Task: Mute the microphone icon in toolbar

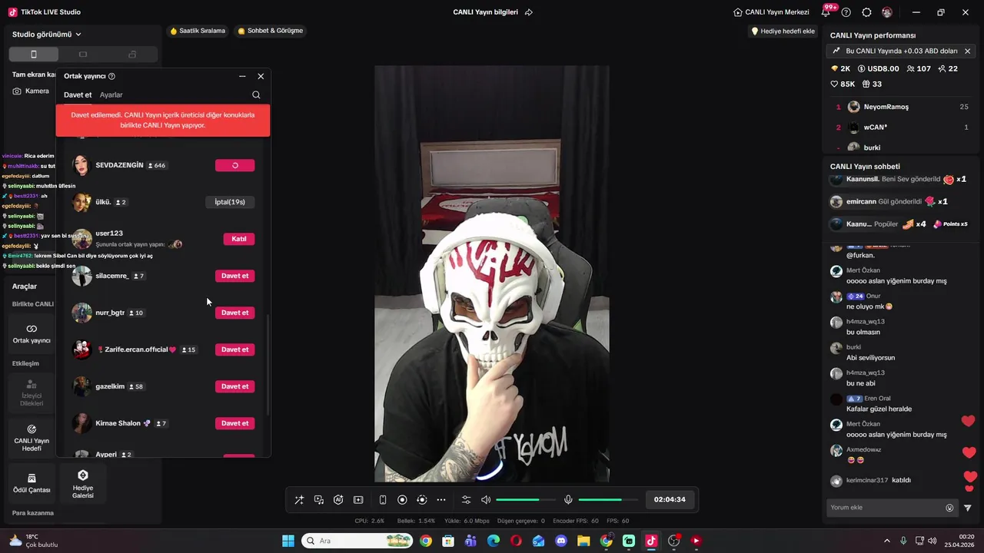Action: (x=568, y=500)
